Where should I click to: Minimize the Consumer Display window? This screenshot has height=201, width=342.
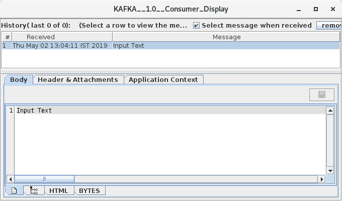300,9
